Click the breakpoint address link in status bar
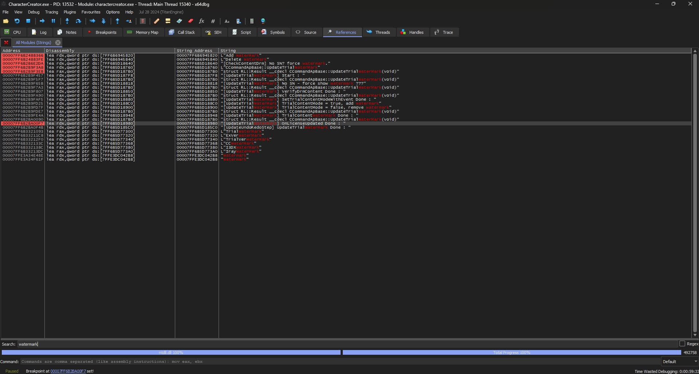699x374 pixels. 68,371
